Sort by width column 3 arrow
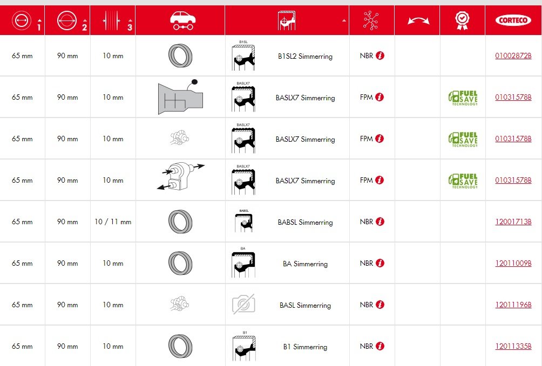The image size is (542, 366). 130,20
